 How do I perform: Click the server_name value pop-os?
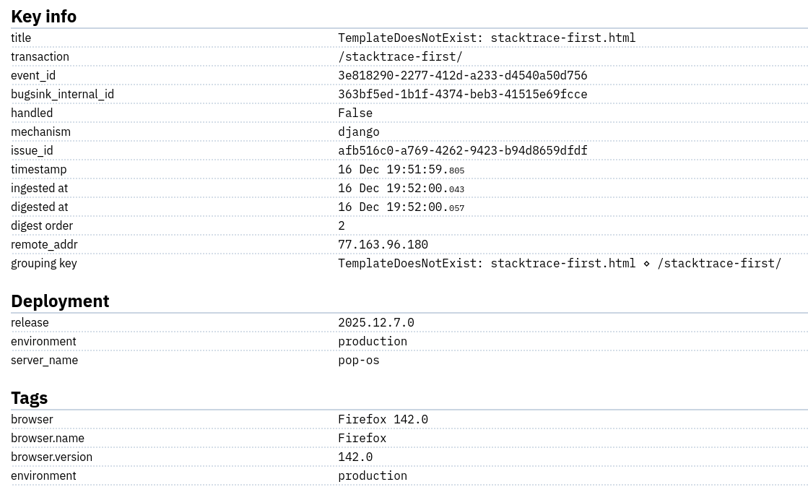click(358, 360)
